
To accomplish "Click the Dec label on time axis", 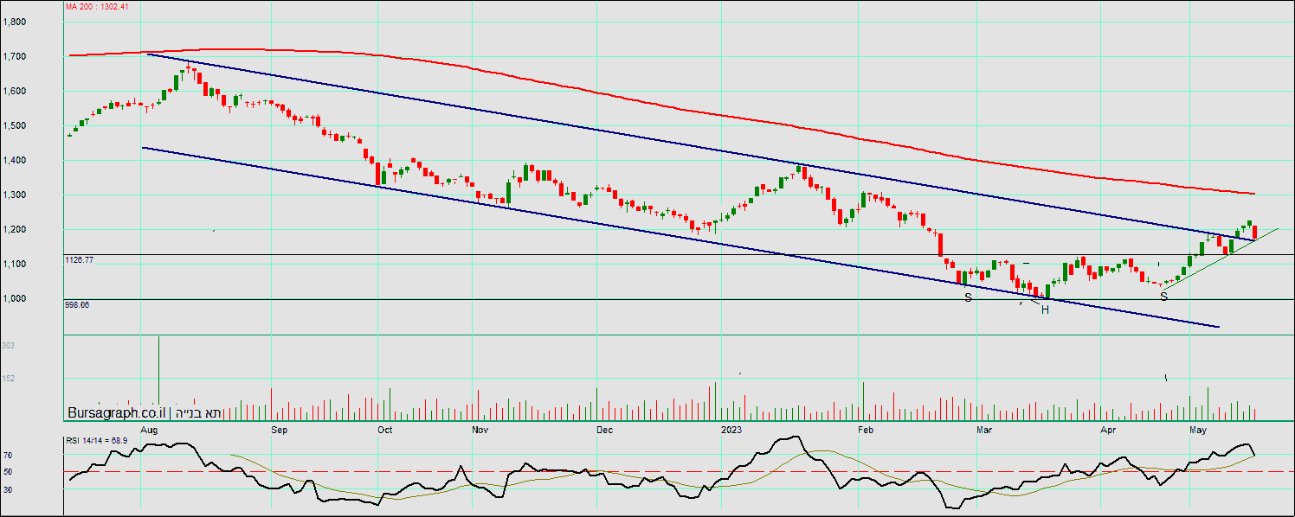I will click(x=604, y=430).
